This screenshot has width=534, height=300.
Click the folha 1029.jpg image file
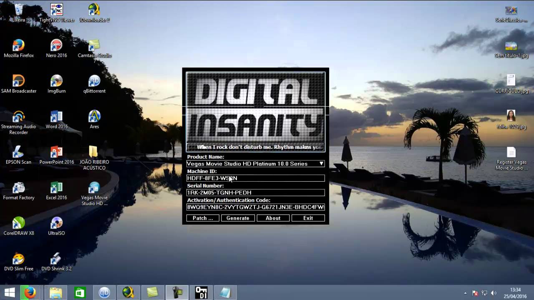[x=511, y=120]
